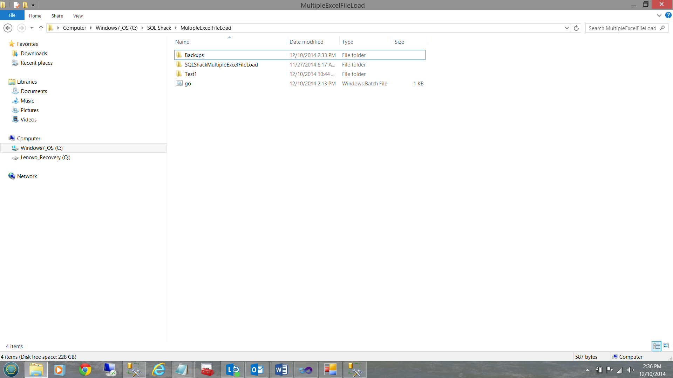Click the Up one level arrow
This screenshot has width=673, height=378.
tap(41, 28)
